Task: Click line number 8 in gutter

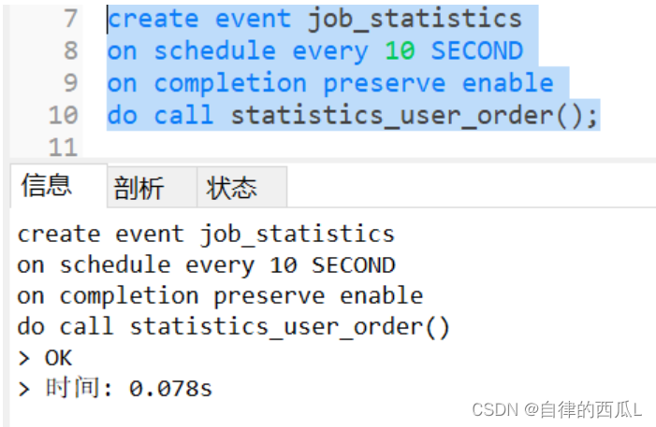Action: [x=70, y=50]
